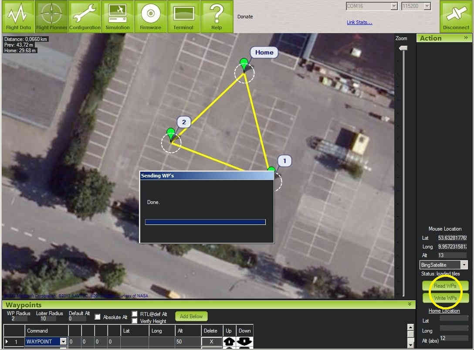Uncheck the Verify Height checkbox
Viewport: 474px width, 350px height.
click(x=135, y=321)
